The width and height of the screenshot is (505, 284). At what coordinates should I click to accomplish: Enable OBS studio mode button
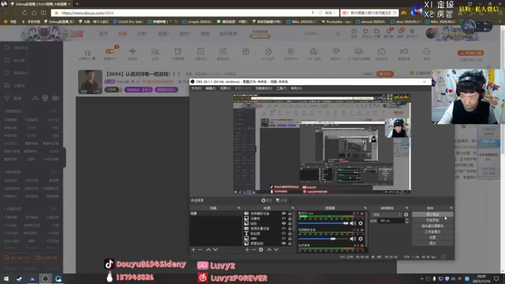pyautogui.click(x=432, y=232)
